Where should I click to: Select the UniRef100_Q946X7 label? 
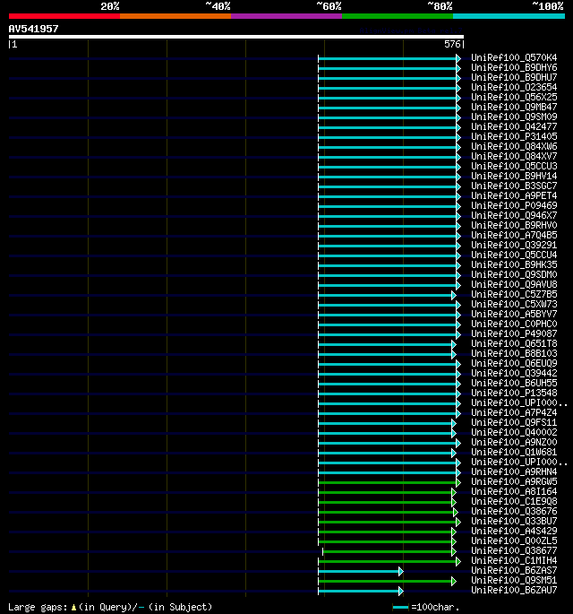[x=514, y=215]
